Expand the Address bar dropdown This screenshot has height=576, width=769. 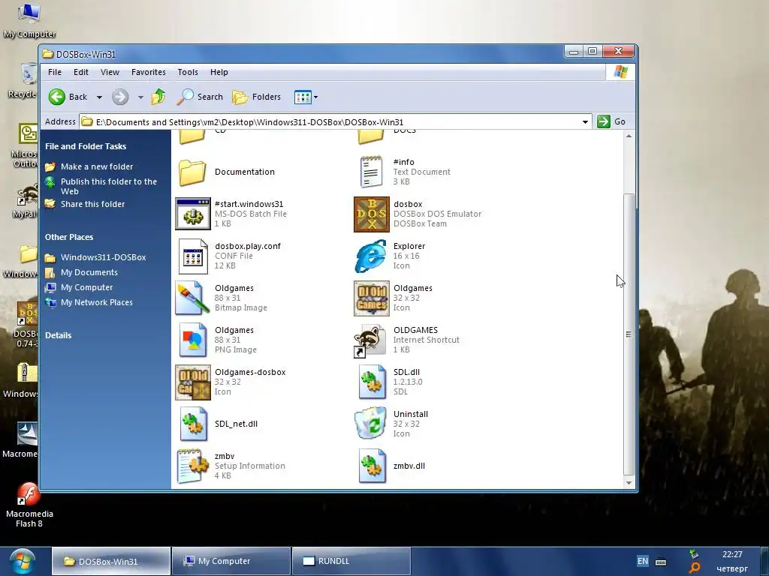click(x=585, y=122)
